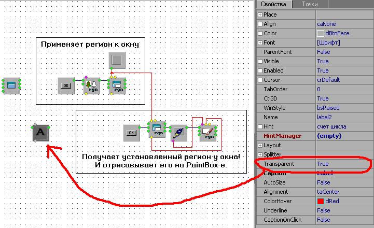Tick the checkbox next to Align

[x=260, y=24]
